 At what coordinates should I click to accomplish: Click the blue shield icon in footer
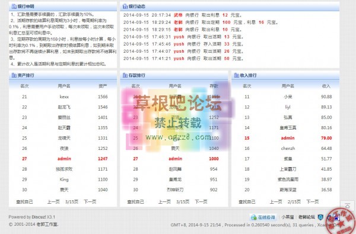pyautogui.click(x=320, y=217)
